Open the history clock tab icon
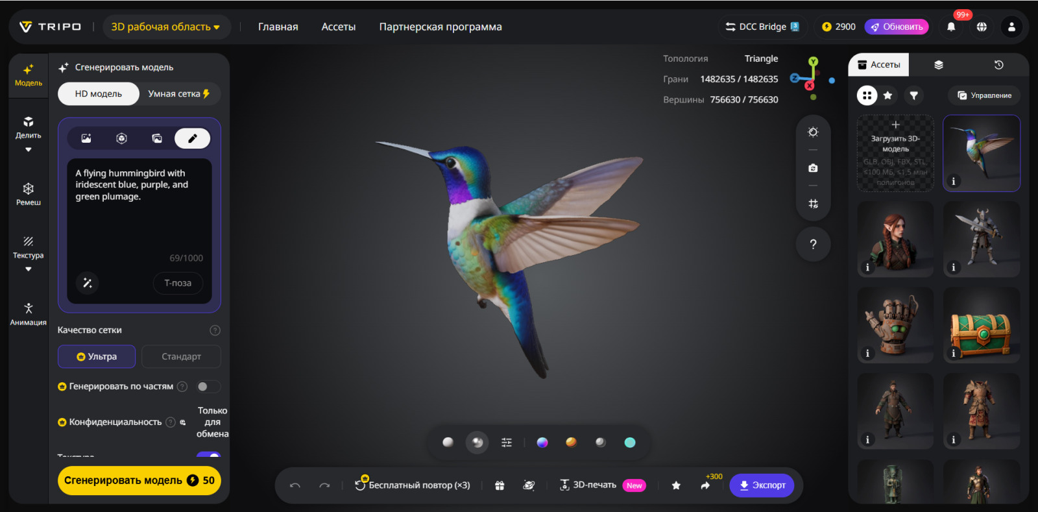This screenshot has width=1038, height=512. (x=998, y=65)
